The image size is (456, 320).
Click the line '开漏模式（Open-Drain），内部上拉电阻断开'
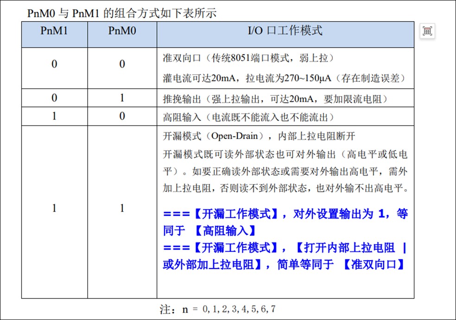(259, 136)
